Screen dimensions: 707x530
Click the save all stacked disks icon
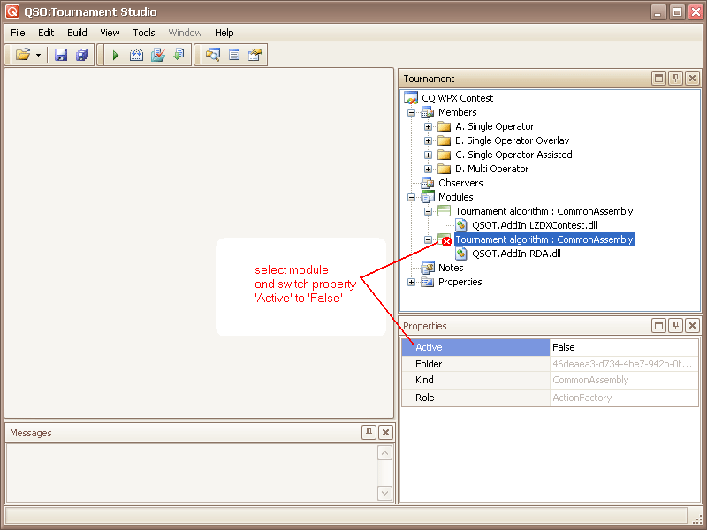(x=82, y=55)
